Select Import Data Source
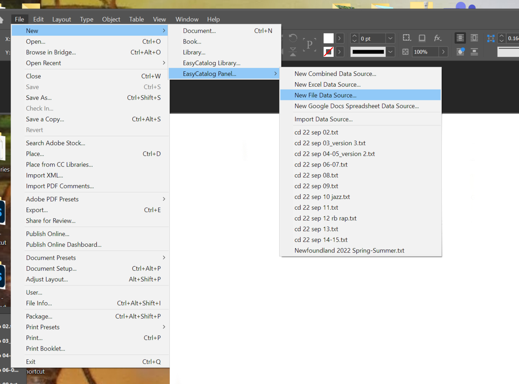Screen dimensions: 519x384 tap(360, 119)
